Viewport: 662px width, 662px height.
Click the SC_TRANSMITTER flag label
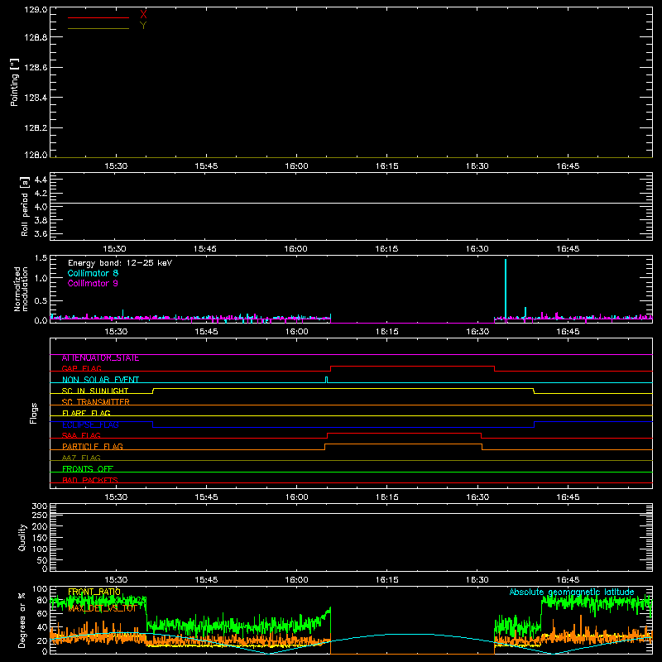click(96, 402)
